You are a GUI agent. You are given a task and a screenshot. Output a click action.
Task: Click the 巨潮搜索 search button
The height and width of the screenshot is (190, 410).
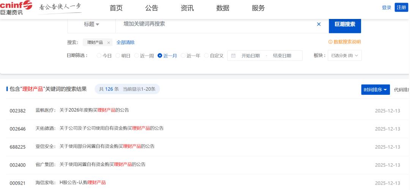click(345, 24)
